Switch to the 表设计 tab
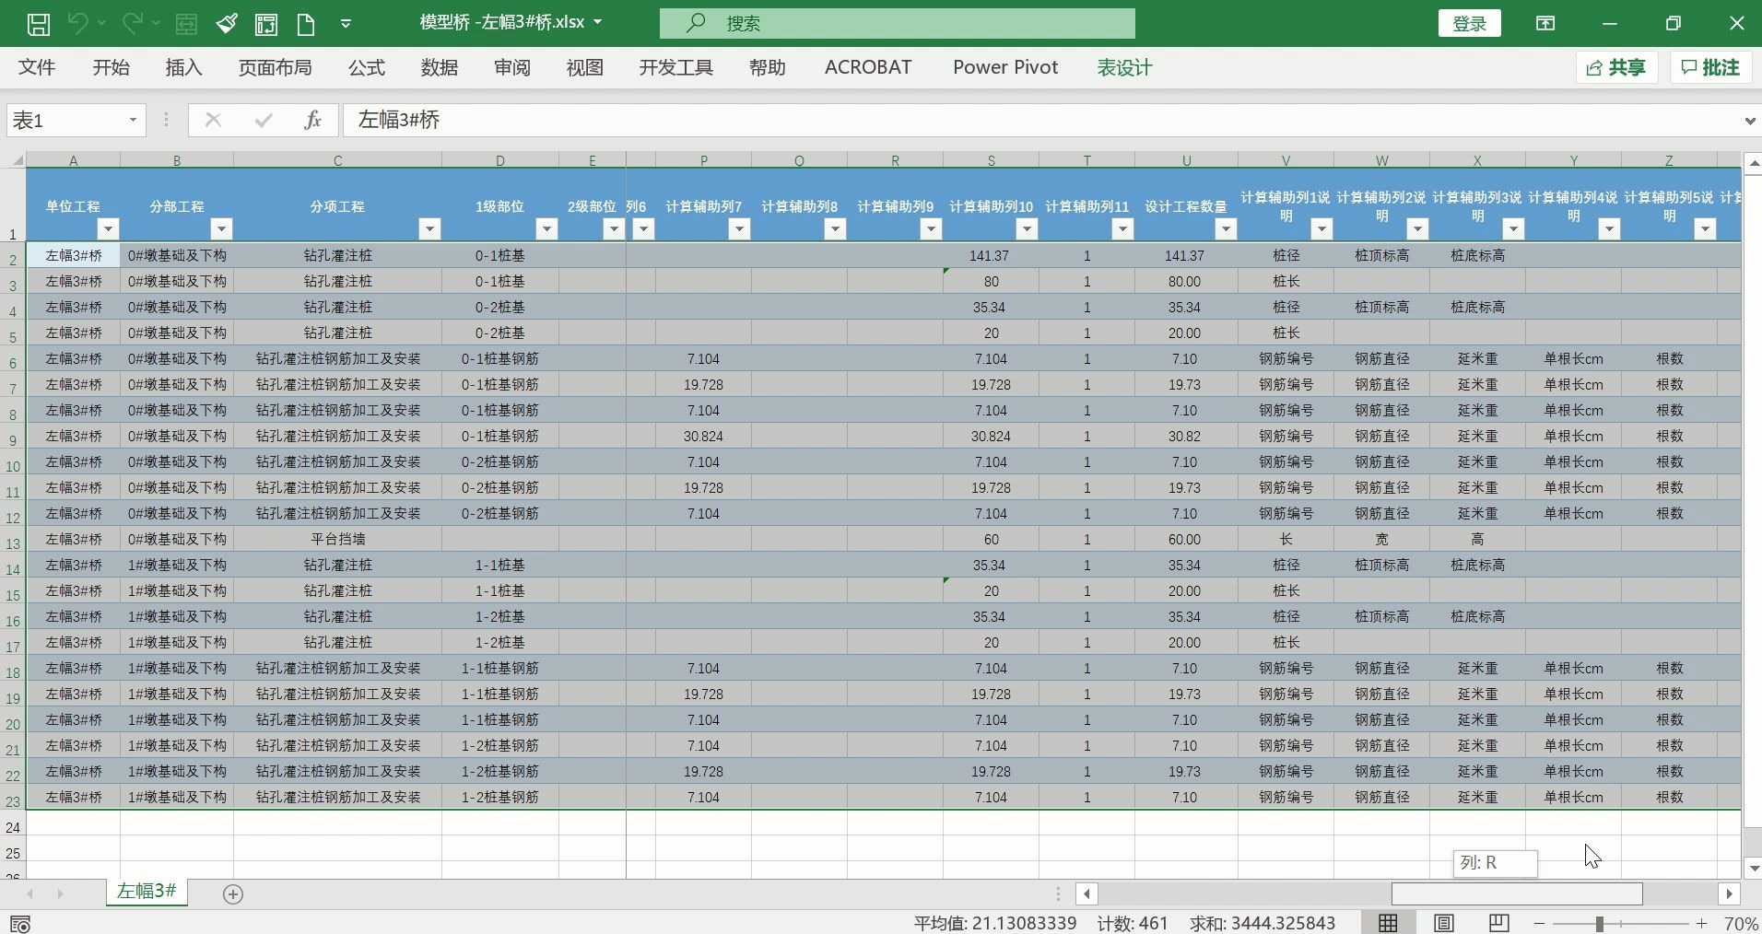The image size is (1762, 934). click(1125, 67)
